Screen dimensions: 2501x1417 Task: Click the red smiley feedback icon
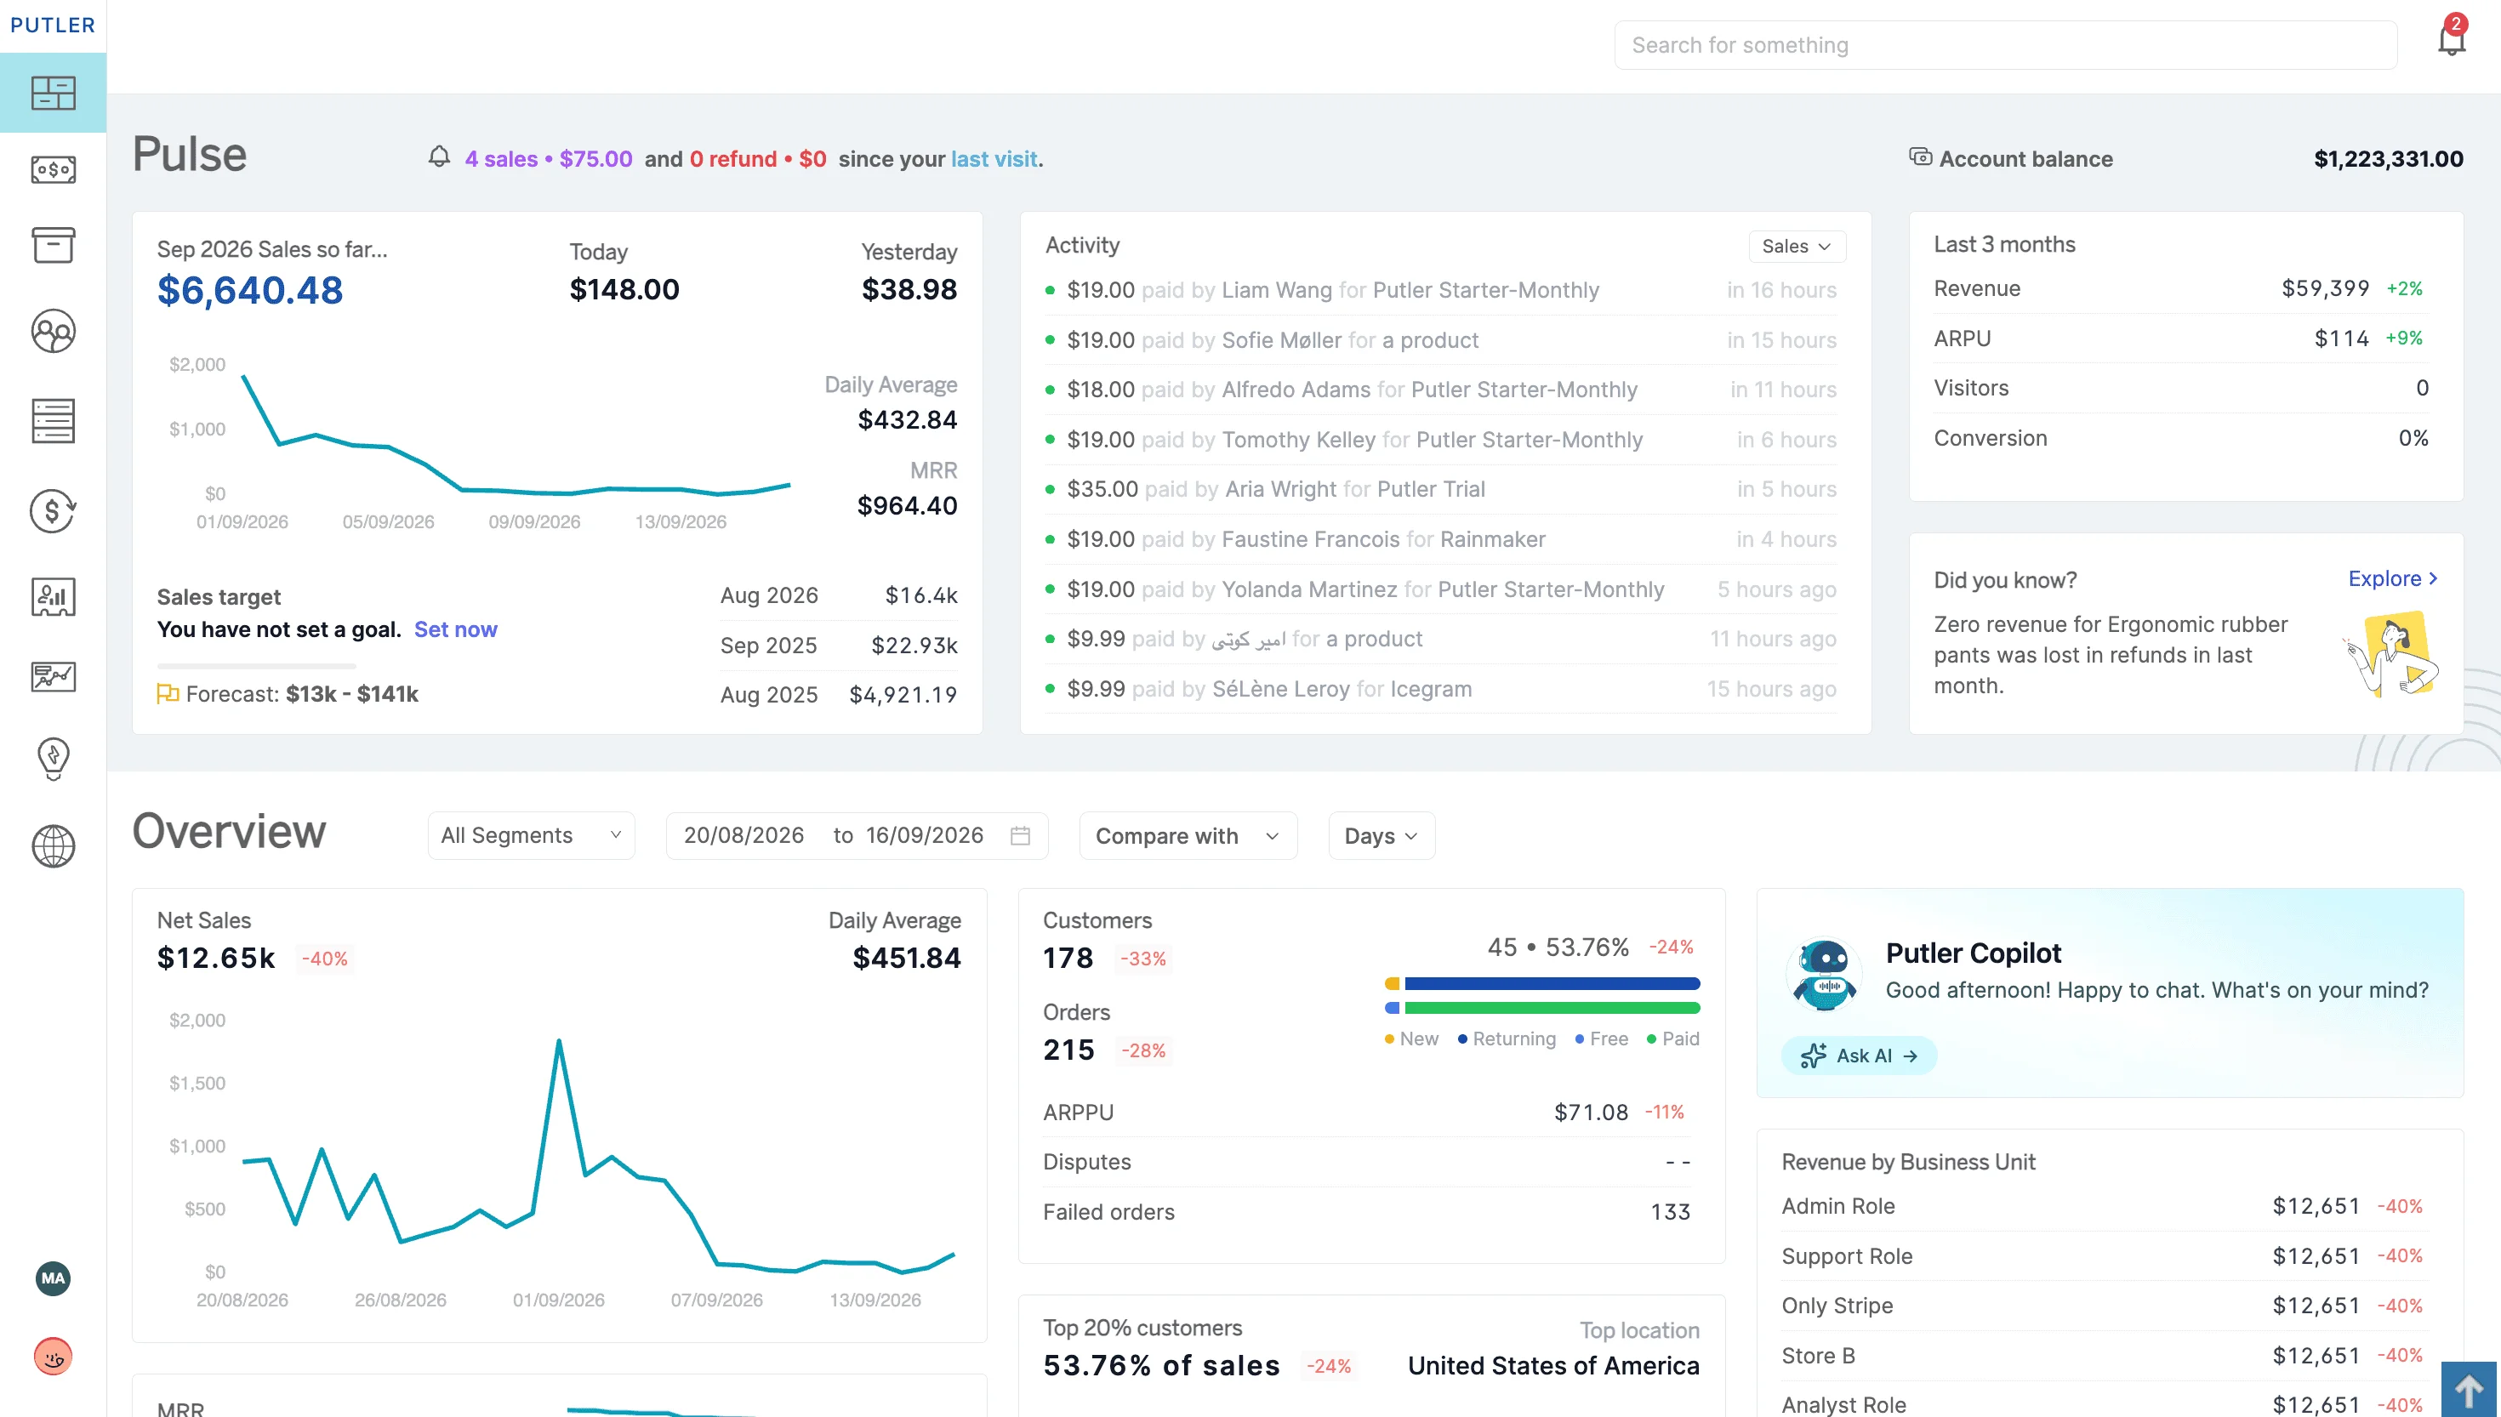click(x=53, y=1356)
